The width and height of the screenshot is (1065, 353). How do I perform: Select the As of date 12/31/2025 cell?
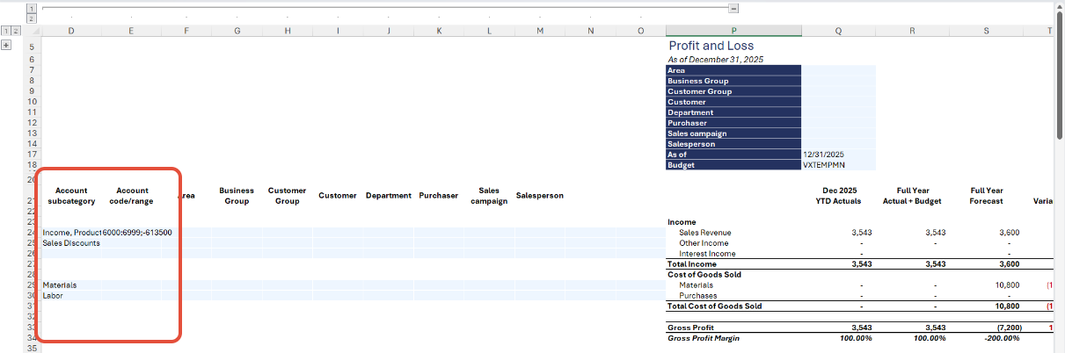tap(838, 155)
